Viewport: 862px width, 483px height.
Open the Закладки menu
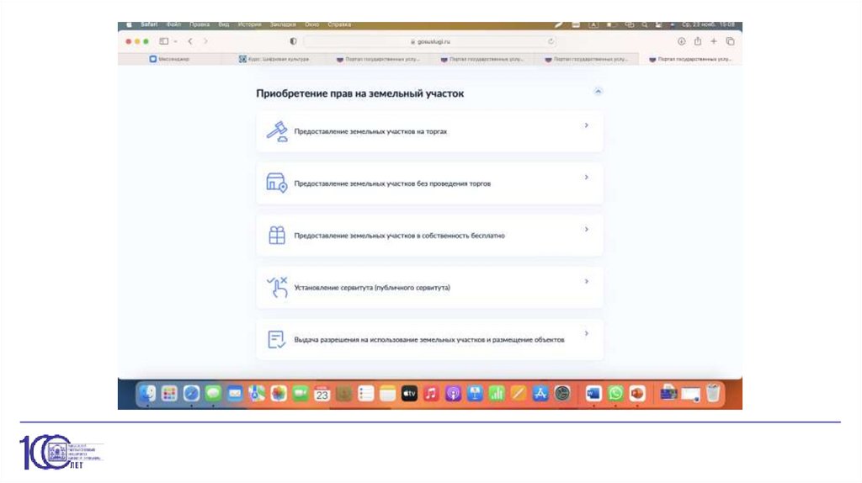pyautogui.click(x=283, y=24)
